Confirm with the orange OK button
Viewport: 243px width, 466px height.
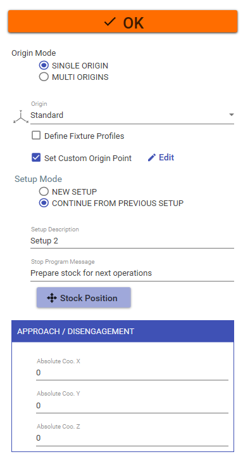[123, 22]
